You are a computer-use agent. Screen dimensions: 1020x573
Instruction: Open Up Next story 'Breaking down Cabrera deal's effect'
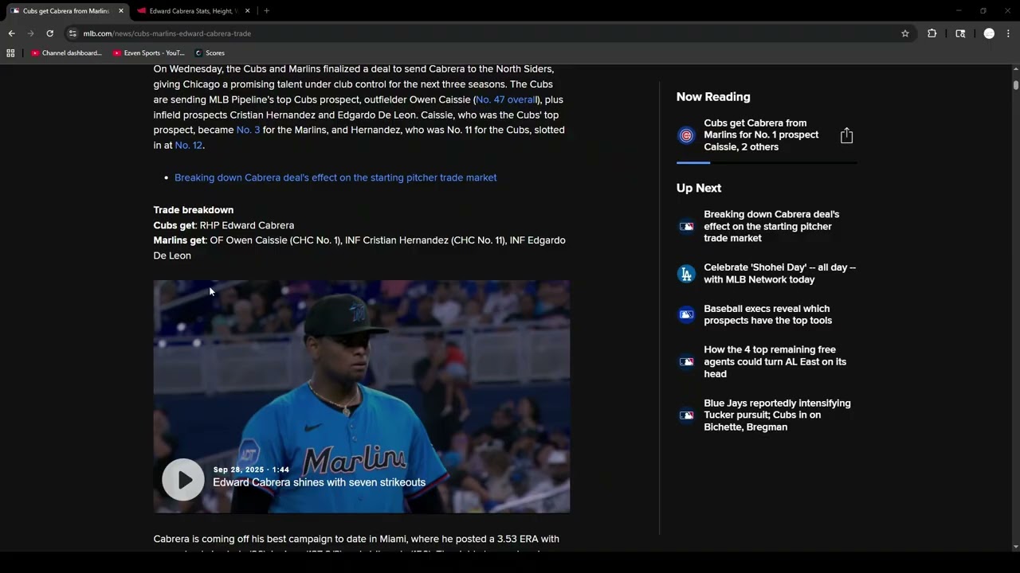click(771, 226)
